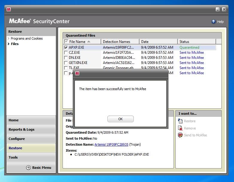This screenshot has width=234, height=182.
Task: Click Artemis!AC51E162... detection name
Action: (x=118, y=63)
